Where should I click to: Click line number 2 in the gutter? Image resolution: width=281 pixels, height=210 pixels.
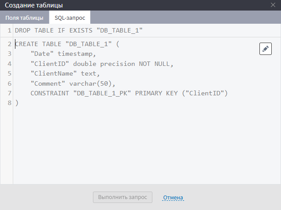[x=9, y=44]
